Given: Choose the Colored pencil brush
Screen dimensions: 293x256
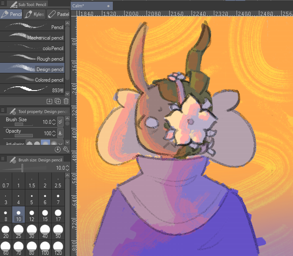Looking at the screenshot, I should (x=32, y=78).
